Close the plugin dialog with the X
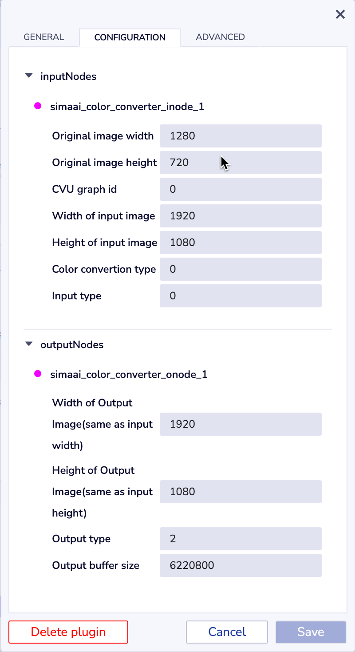The width and height of the screenshot is (355, 652). 340,15
